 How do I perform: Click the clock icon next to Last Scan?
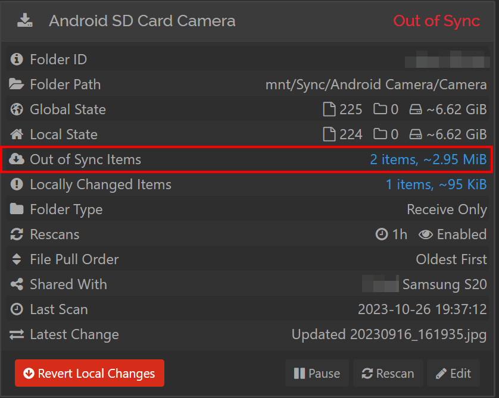[17, 309]
